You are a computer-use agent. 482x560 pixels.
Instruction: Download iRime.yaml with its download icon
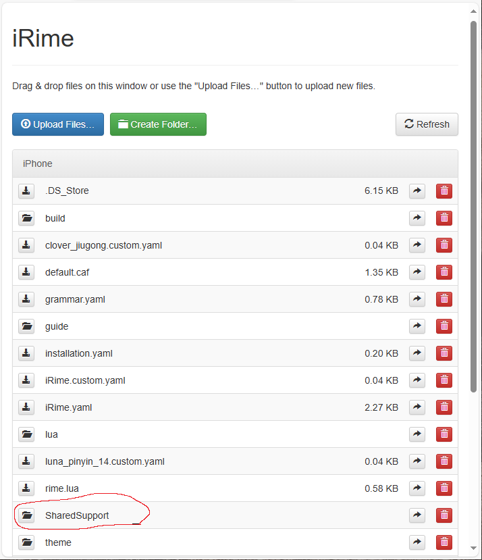coord(26,407)
